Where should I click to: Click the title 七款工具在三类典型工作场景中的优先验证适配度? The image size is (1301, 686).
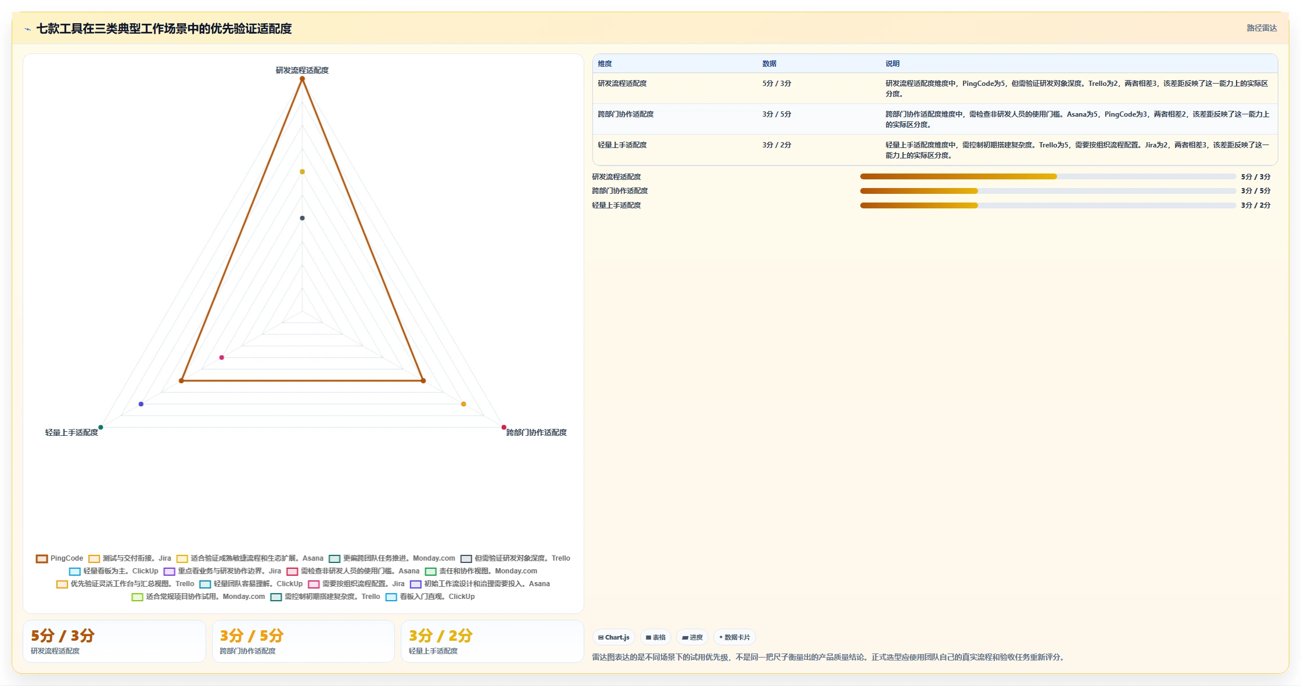(164, 28)
